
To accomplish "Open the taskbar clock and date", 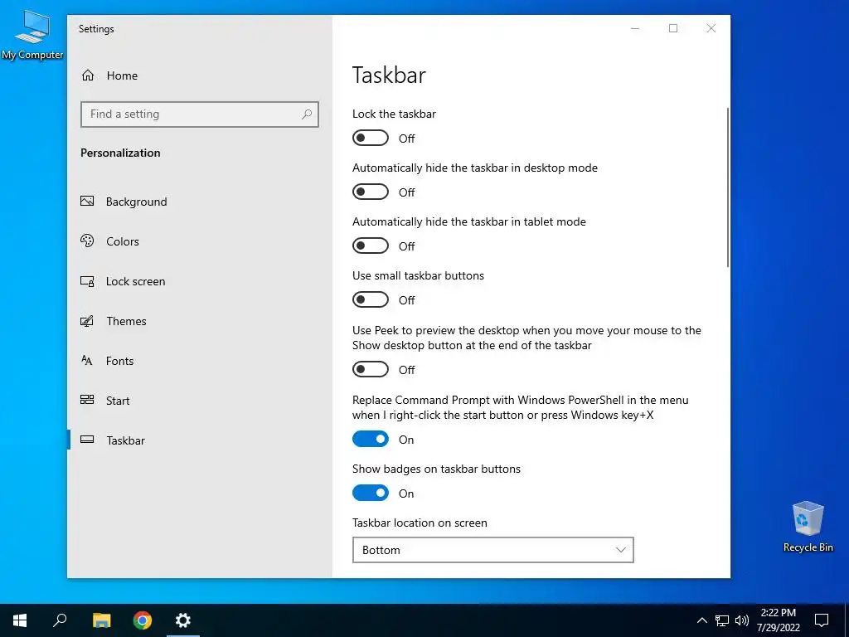I will coord(778,620).
